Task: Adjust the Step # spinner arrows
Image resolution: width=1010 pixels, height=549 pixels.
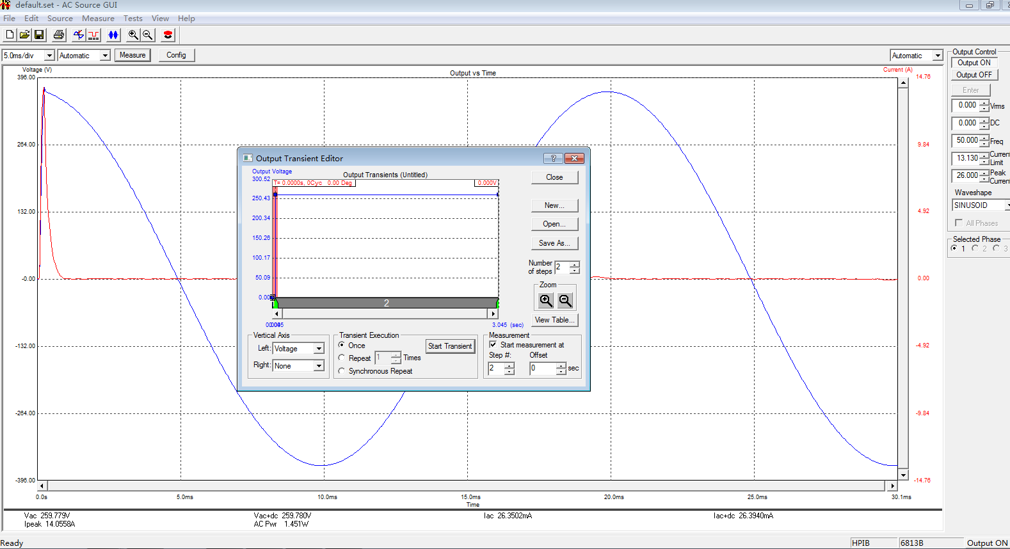Action: [509, 369]
